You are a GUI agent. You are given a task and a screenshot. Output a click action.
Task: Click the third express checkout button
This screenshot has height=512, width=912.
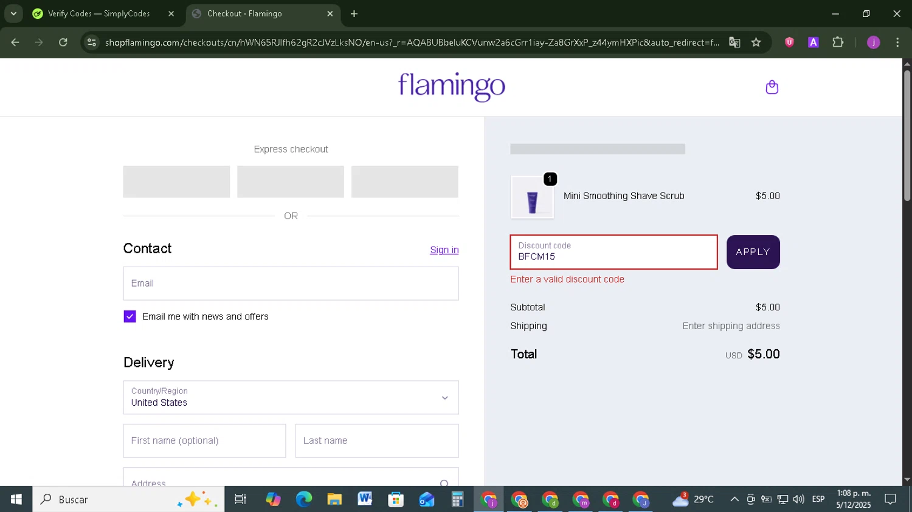[x=405, y=182]
